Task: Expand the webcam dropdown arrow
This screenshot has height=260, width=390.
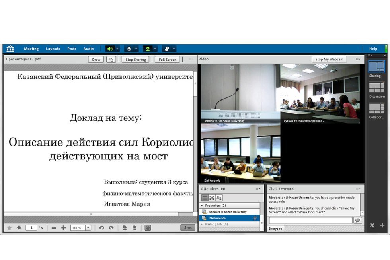Action: [154, 49]
